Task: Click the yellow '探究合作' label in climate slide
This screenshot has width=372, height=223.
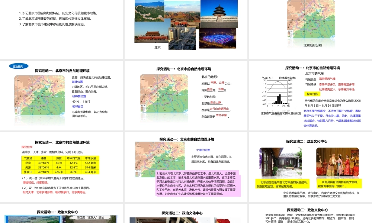Action: (x=312, y=94)
